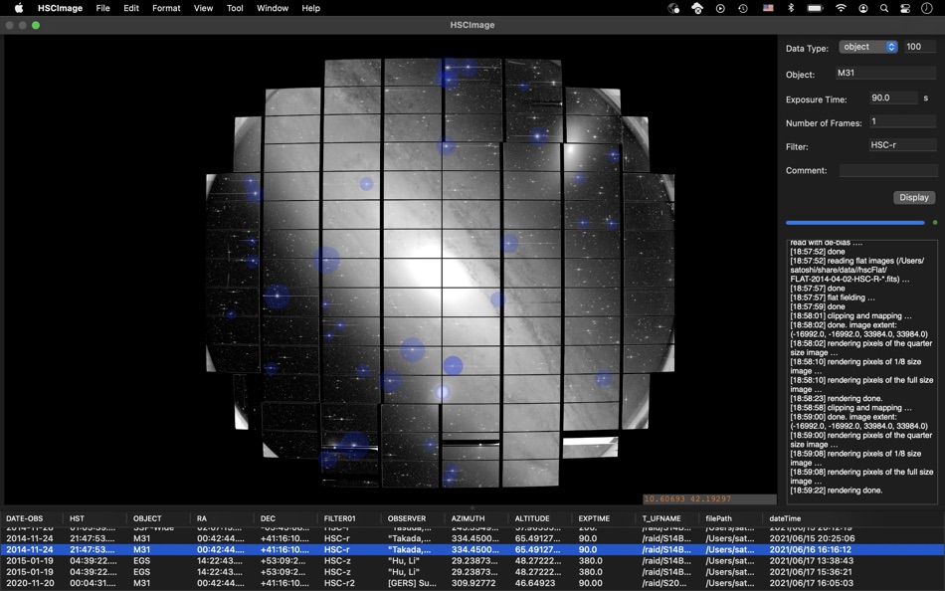Open the Format menu
Screen dimensions: 945x591
[166, 8]
